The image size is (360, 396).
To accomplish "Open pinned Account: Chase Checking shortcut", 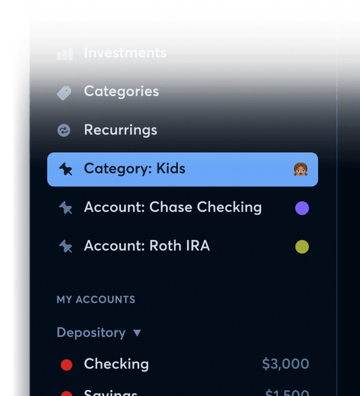I will tap(173, 207).
